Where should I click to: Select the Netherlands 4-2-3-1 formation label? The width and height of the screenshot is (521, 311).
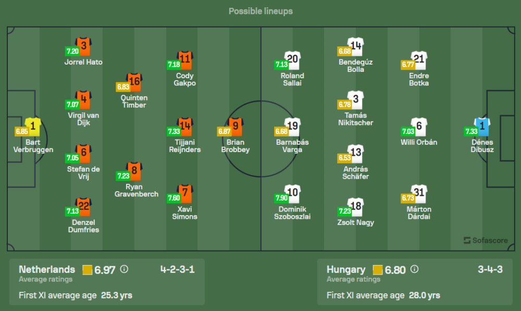(x=177, y=269)
